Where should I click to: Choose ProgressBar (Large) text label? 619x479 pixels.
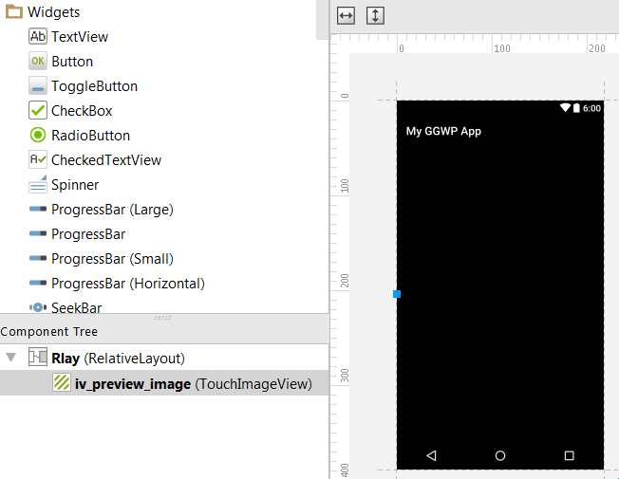coord(113,210)
